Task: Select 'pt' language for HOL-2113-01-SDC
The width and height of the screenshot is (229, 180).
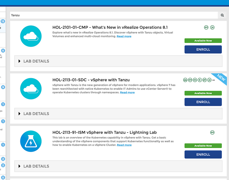Action: [204, 80]
